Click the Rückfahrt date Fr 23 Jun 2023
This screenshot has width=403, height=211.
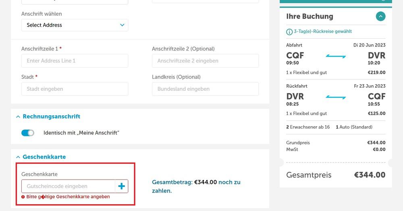pos(370,86)
